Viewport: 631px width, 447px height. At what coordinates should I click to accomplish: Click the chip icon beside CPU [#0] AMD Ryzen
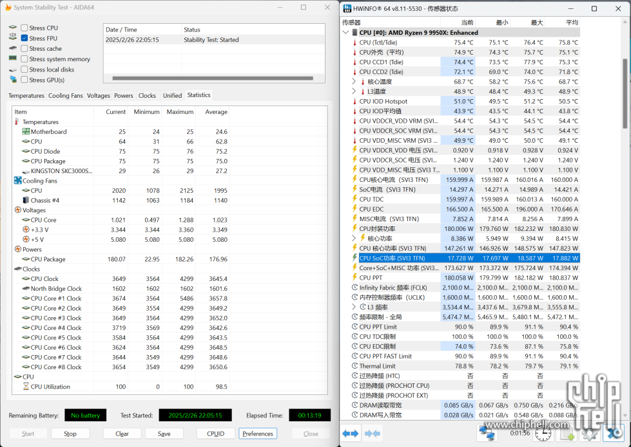354,33
